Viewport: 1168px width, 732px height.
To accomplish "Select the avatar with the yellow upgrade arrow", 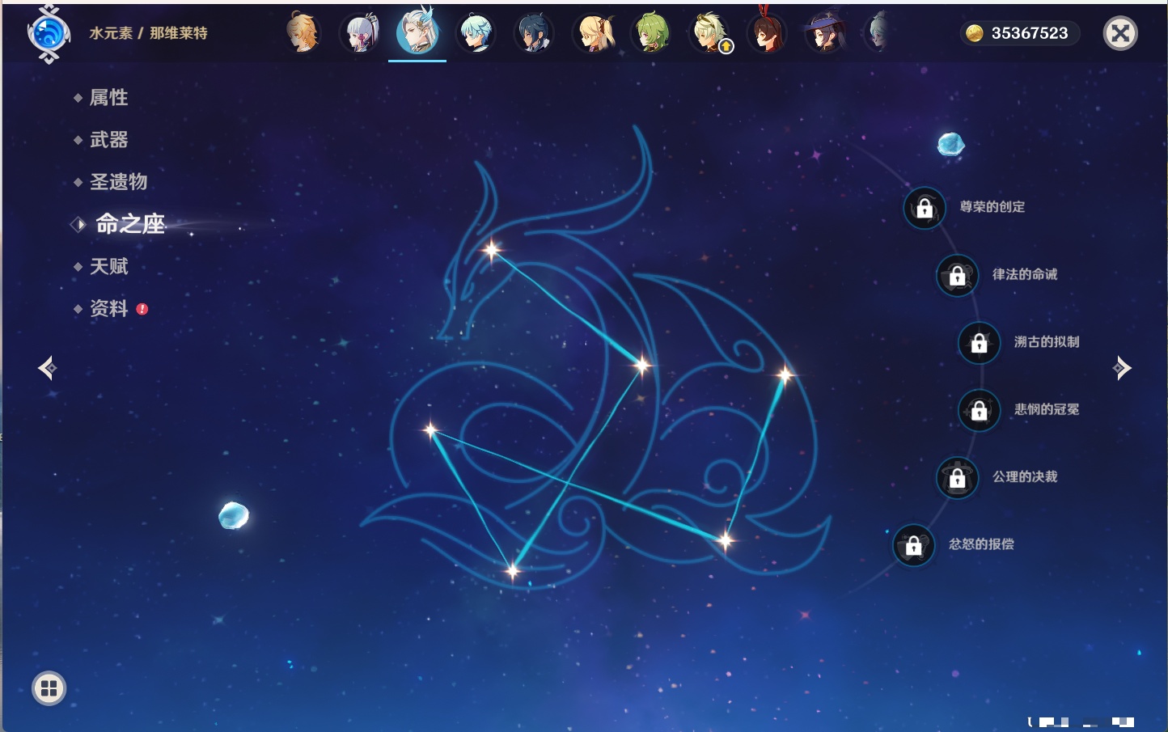I will (x=710, y=34).
